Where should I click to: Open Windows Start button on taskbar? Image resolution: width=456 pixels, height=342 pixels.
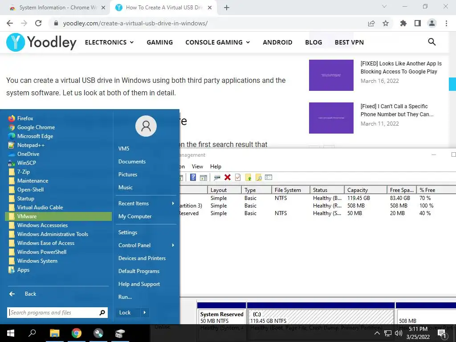(x=11, y=333)
